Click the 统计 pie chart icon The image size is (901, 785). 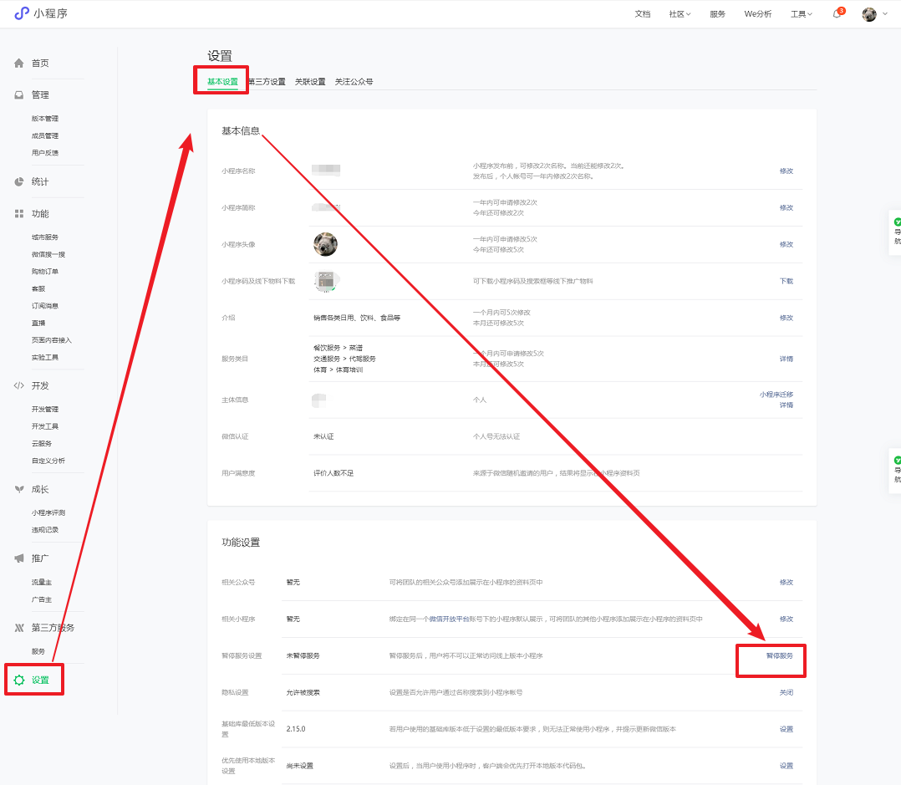pyautogui.click(x=19, y=182)
